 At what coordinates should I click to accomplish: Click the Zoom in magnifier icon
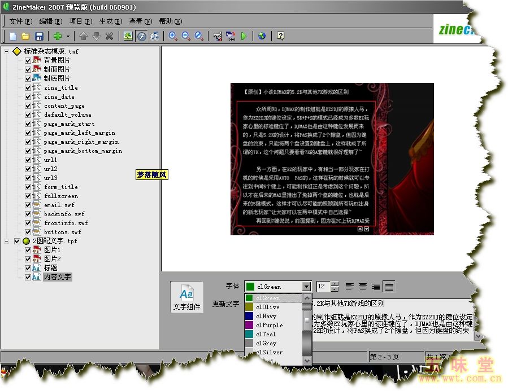pos(173,36)
